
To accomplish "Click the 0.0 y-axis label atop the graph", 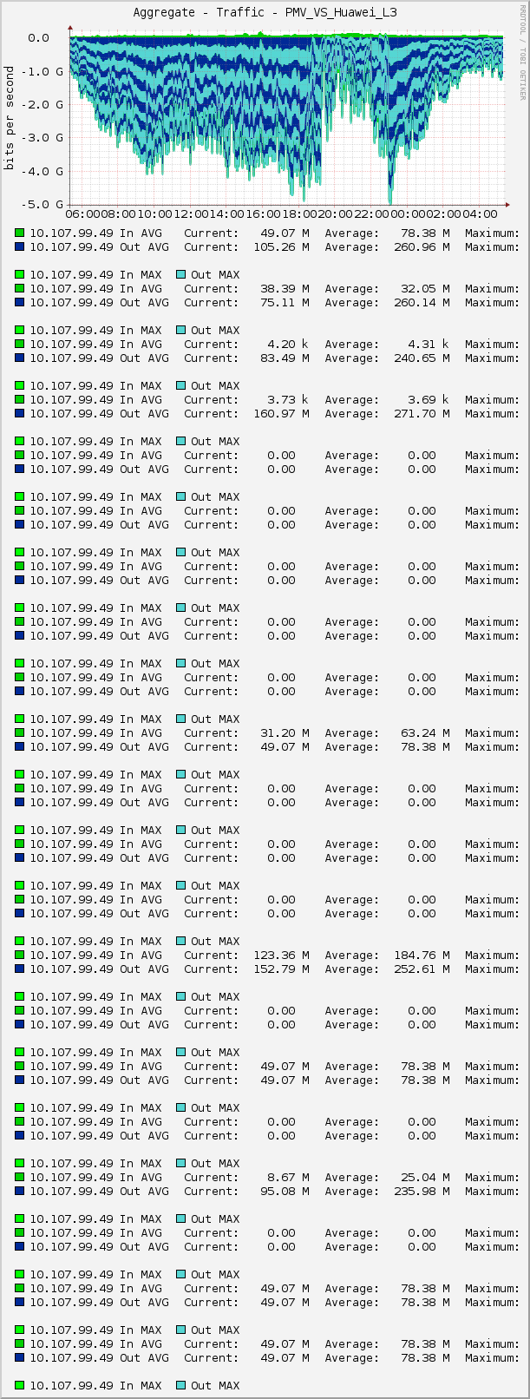I will [x=38, y=38].
